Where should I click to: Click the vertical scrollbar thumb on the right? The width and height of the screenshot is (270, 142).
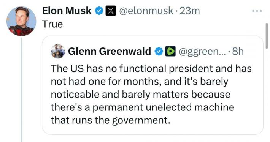coord(267,36)
